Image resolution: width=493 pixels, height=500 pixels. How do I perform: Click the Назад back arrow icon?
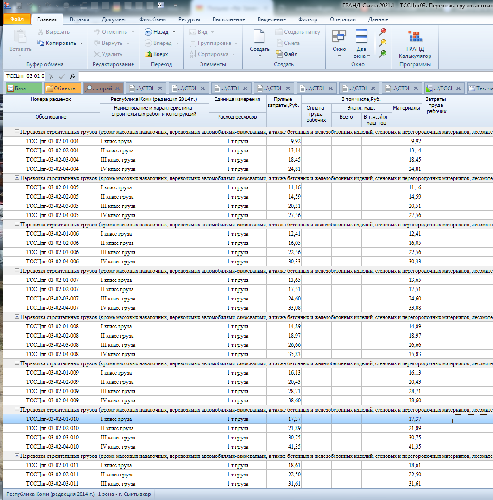click(x=148, y=32)
